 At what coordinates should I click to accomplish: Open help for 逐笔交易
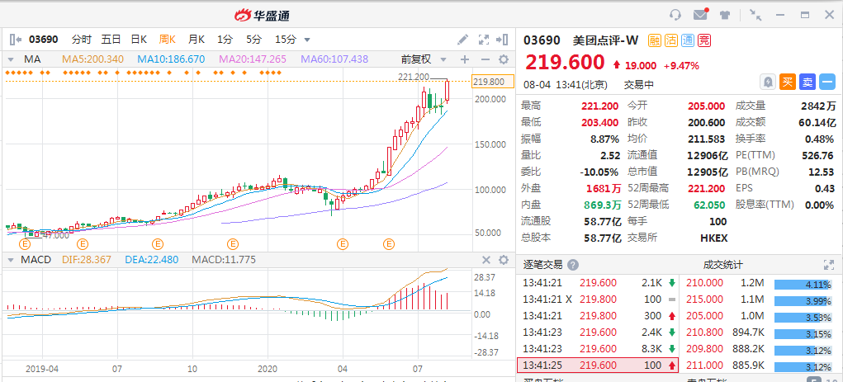pyautogui.click(x=573, y=265)
